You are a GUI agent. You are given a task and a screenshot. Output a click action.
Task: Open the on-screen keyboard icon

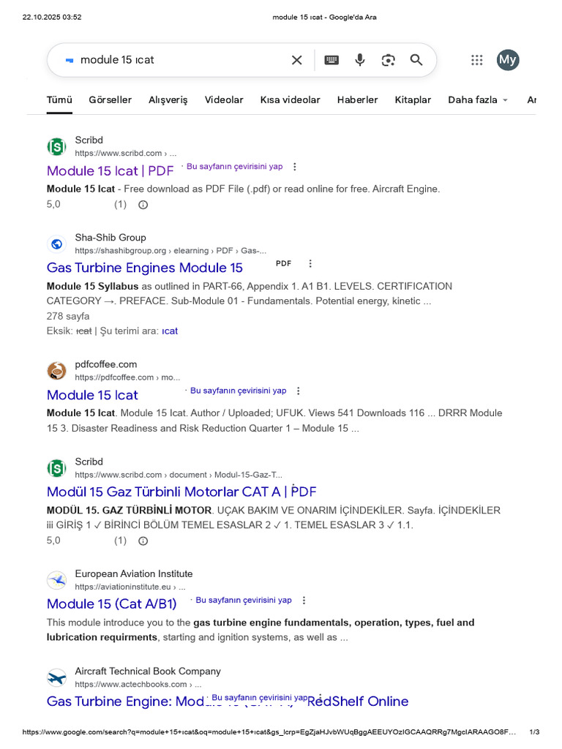tap(331, 60)
